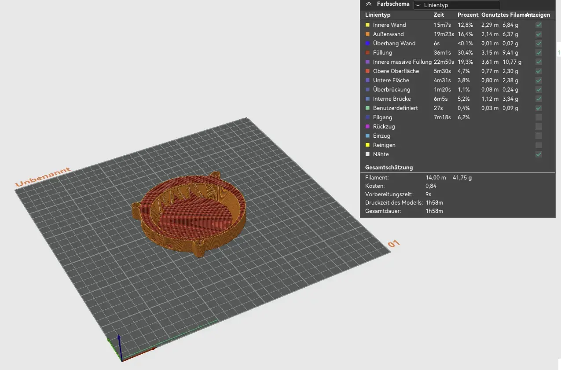561x370 pixels.
Task: Select the Benutzerdefiniert row label
Action: 396,108
